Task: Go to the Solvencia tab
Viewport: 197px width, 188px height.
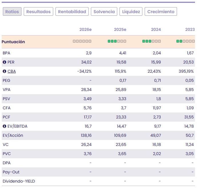Action: 104,12
